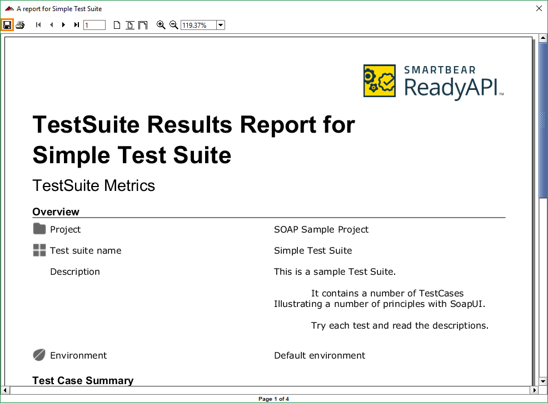Image resolution: width=548 pixels, height=403 pixels.
Task: Switch to actual size view
Action: click(117, 24)
